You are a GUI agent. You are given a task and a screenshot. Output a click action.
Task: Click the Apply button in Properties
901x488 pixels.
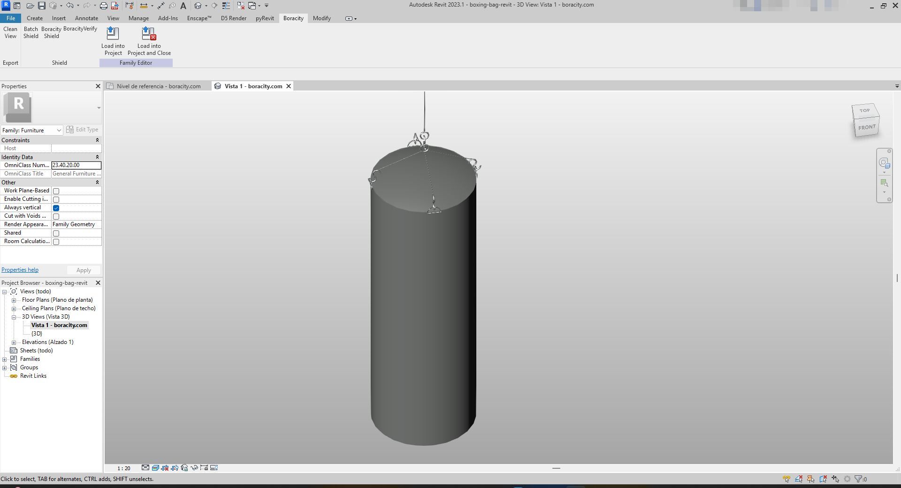pyautogui.click(x=84, y=270)
